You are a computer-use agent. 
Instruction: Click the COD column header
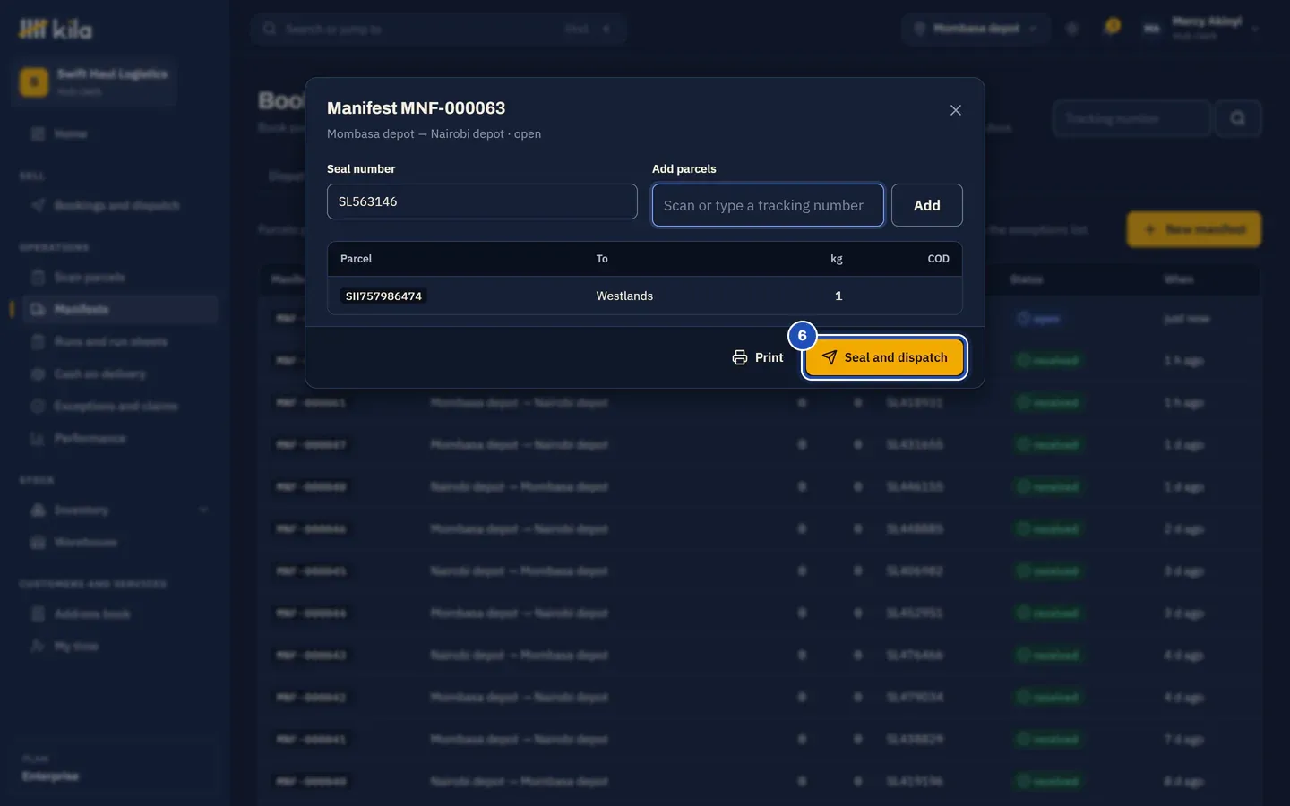[938, 259]
